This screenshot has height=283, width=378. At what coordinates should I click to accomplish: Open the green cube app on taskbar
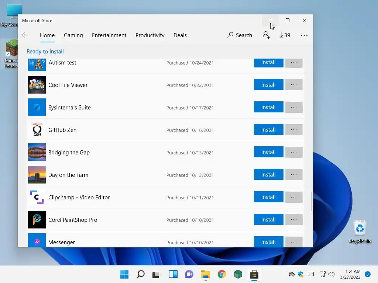tap(238, 274)
